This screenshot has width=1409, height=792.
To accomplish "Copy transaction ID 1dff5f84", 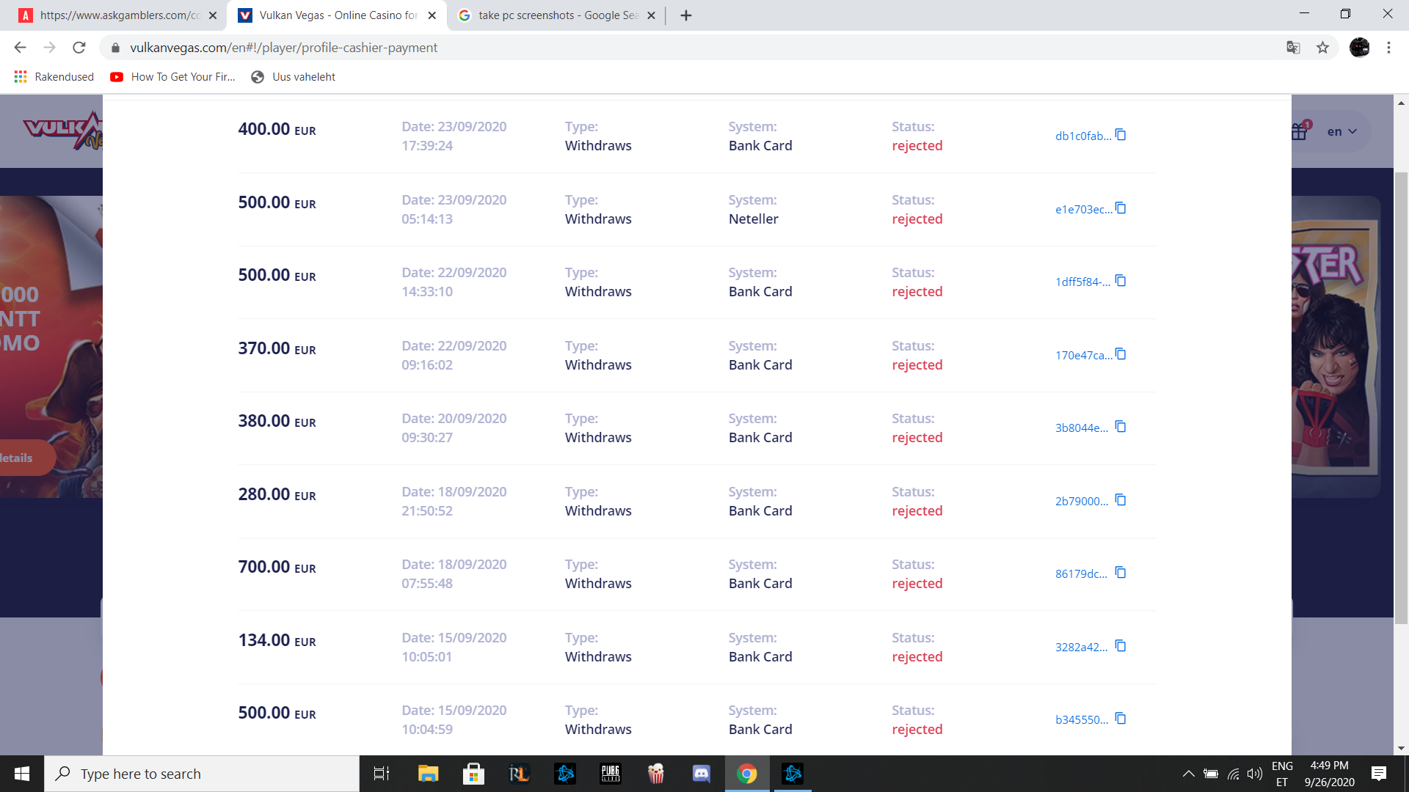I will pyautogui.click(x=1121, y=281).
